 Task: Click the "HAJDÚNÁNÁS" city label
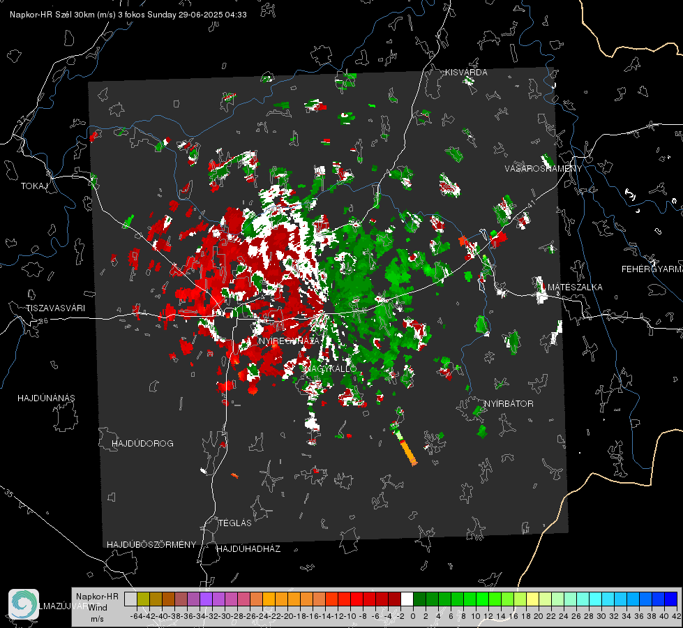point(46,398)
